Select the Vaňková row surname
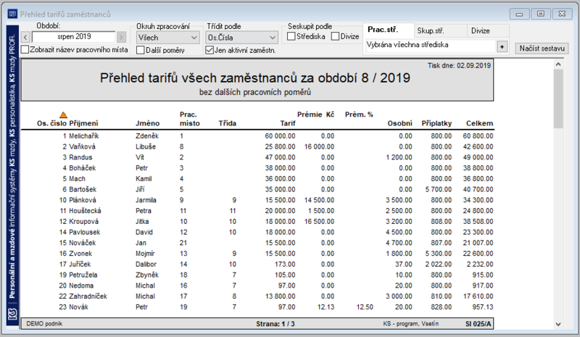580x337 pixels. pyautogui.click(x=82, y=147)
